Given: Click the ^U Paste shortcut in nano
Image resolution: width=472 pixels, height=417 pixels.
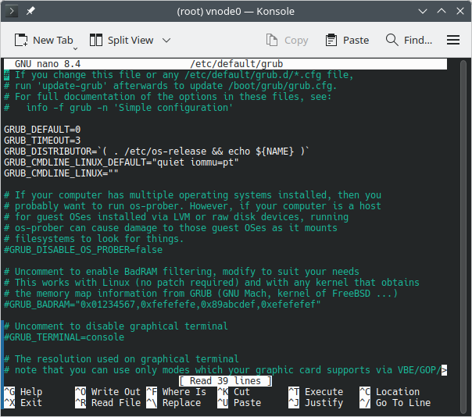Looking at the screenshot, I should click(x=239, y=403).
